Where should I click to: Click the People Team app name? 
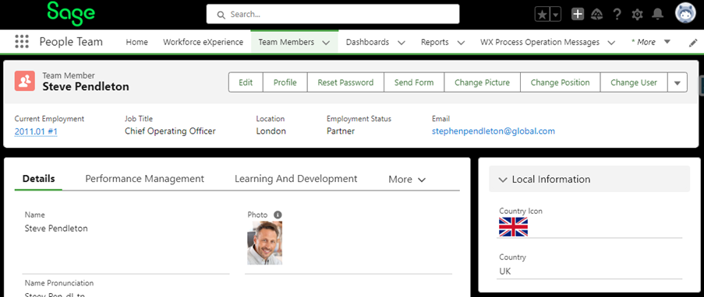click(x=71, y=42)
